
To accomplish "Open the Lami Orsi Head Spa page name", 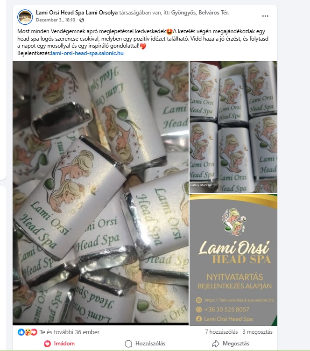I will (x=60, y=13).
